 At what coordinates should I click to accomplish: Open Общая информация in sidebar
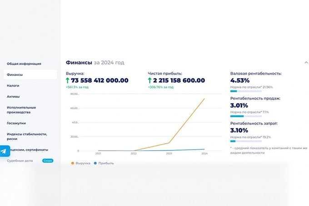24,64
